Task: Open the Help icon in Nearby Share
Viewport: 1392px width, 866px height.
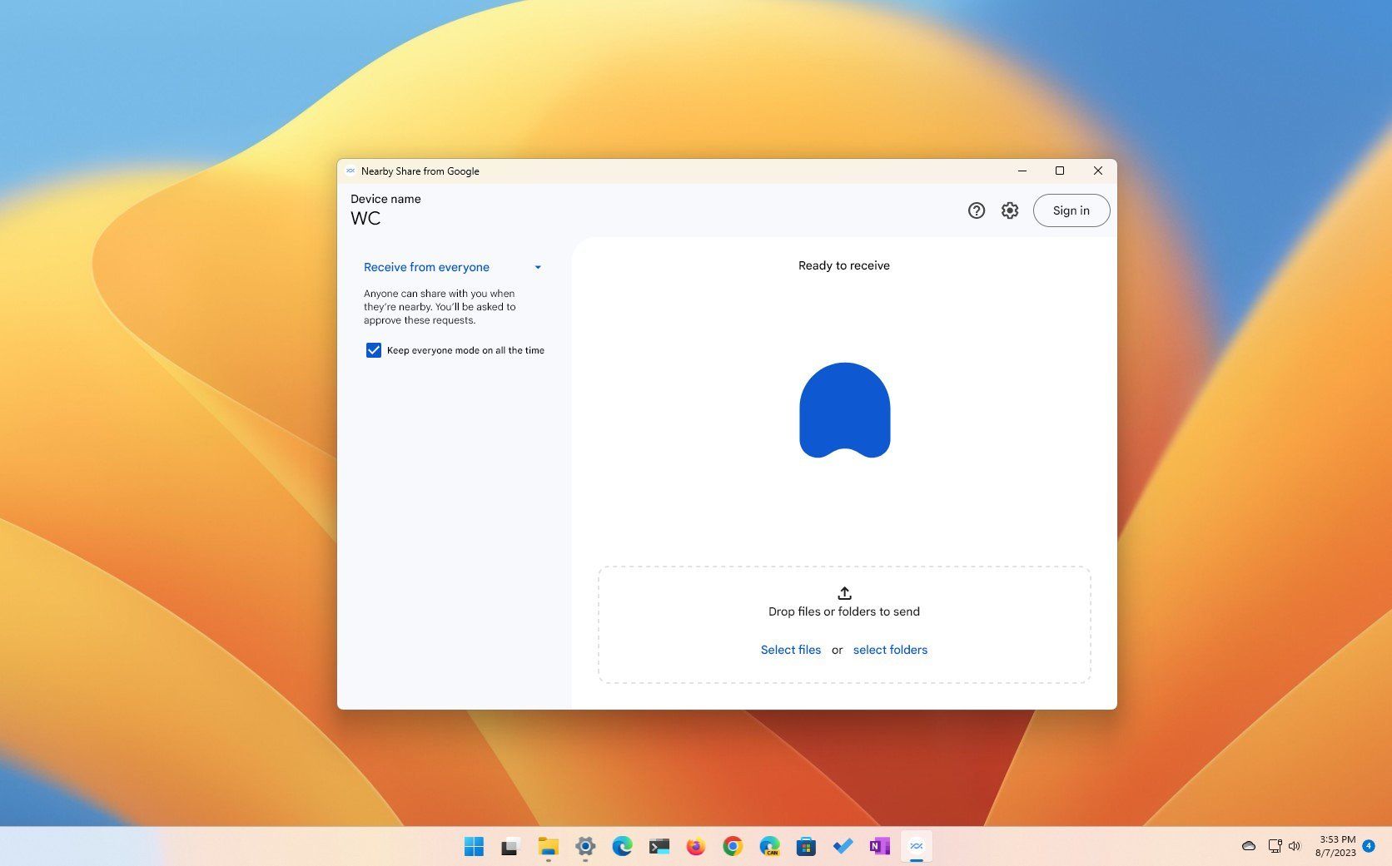Action: pos(976,210)
